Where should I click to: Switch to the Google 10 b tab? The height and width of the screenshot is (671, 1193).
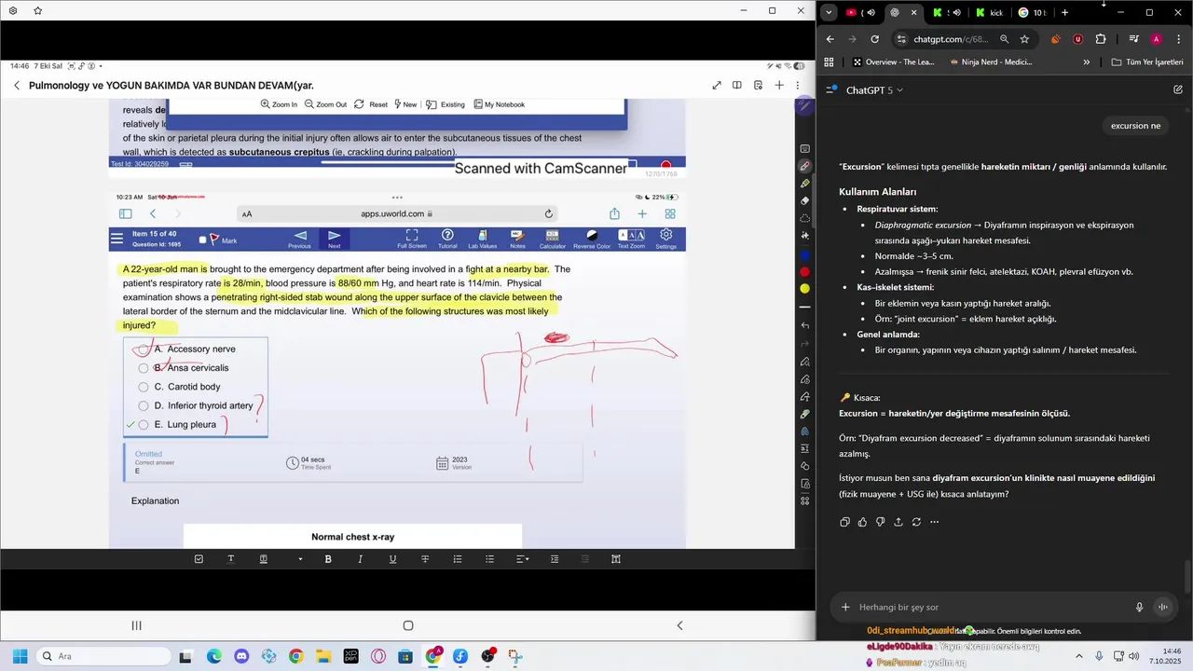pyautogui.click(x=1031, y=13)
